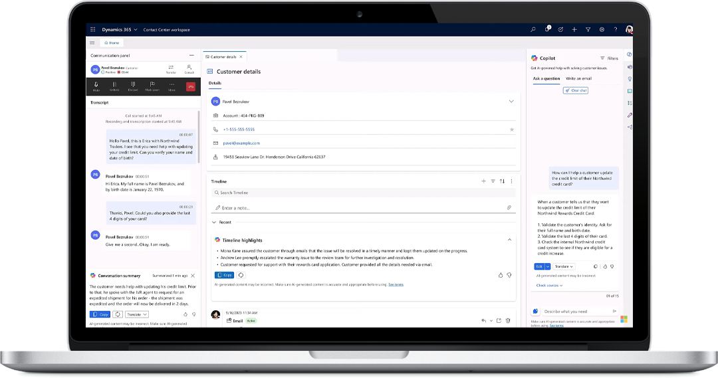The height and width of the screenshot is (378, 718).
Task: Open the Dial pad
Action: (133, 86)
